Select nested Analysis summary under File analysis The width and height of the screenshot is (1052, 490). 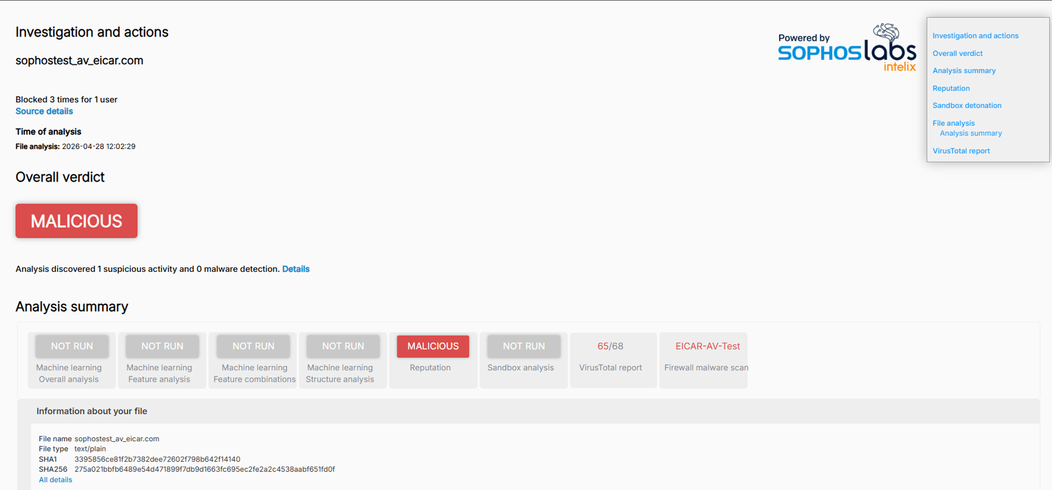coord(970,133)
